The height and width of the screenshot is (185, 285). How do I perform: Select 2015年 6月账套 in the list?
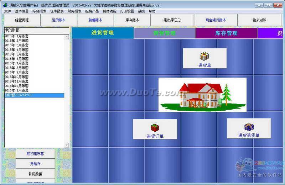[17, 59]
